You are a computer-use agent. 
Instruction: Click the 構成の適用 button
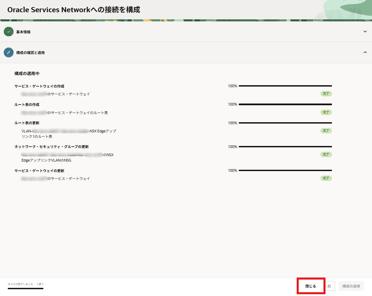(x=351, y=286)
